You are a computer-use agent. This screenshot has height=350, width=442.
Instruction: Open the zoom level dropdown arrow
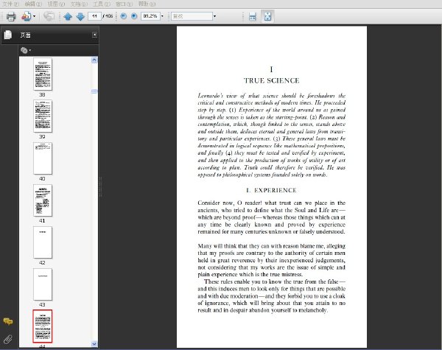162,16
